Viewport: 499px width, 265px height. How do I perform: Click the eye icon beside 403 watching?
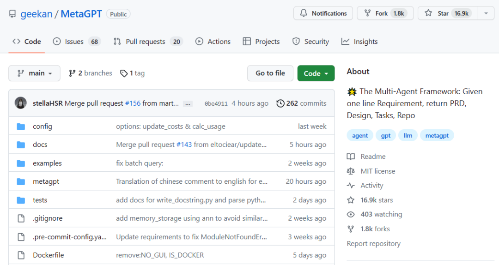[351, 214]
